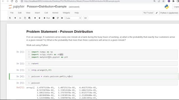Image resolution: width=179 pixels, height=100 pixels.
Task: Interrupt the kernel with stop icon
Action: pyautogui.click(x=53, y=18)
